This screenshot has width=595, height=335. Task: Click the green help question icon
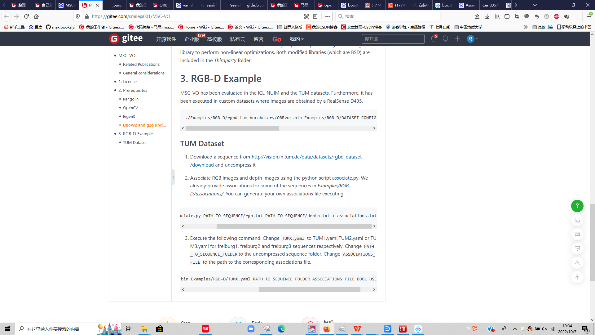(577, 206)
